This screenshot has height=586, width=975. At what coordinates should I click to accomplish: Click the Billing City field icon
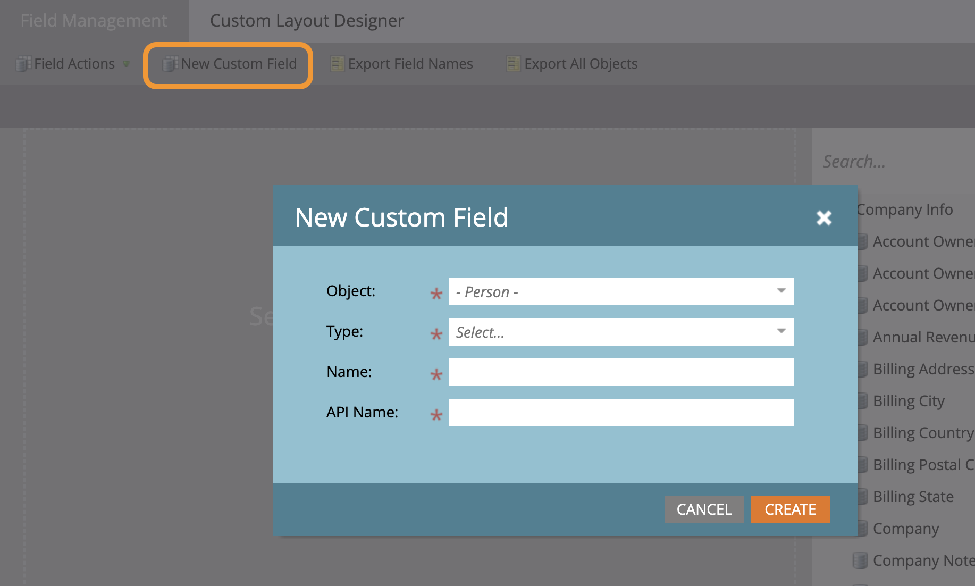(863, 401)
